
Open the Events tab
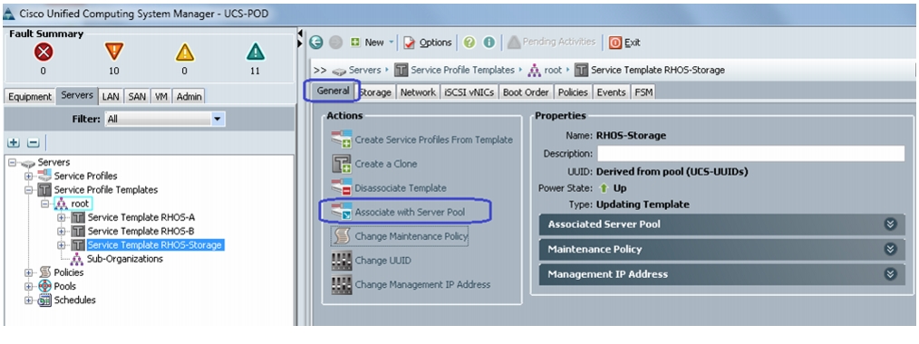611,91
